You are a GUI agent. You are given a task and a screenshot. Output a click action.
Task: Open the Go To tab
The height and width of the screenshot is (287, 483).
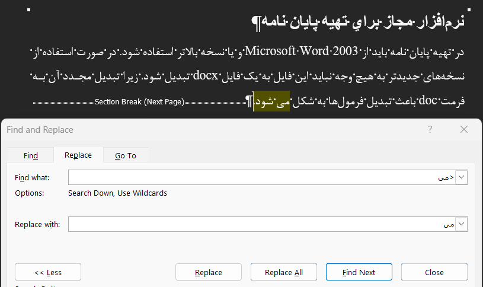coord(126,155)
